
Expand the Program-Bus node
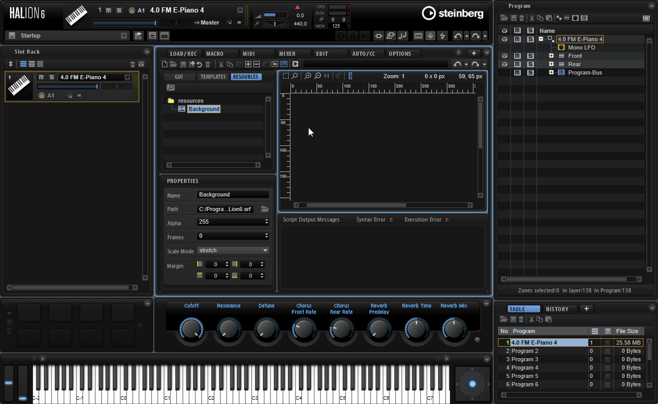(551, 72)
